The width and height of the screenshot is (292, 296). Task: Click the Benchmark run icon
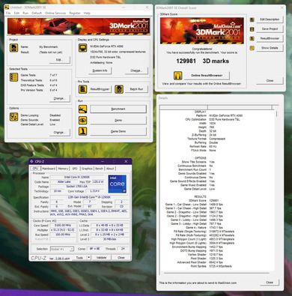83,109
